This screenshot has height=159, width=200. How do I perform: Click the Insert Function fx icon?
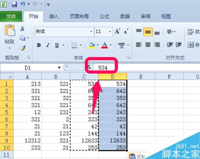click(x=90, y=67)
